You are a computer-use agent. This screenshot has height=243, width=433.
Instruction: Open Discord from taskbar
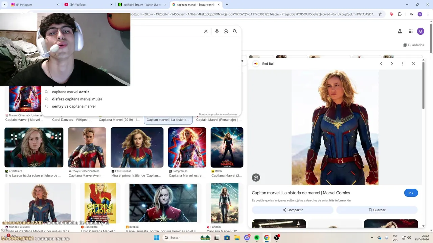point(247,238)
